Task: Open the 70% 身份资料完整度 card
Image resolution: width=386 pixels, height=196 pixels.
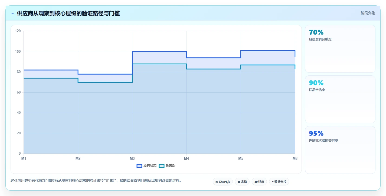Action: pyautogui.click(x=340, y=49)
